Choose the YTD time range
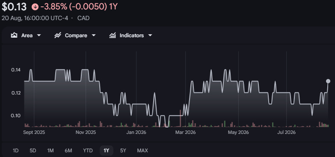The width and height of the screenshot is (335, 157). pos(88,151)
